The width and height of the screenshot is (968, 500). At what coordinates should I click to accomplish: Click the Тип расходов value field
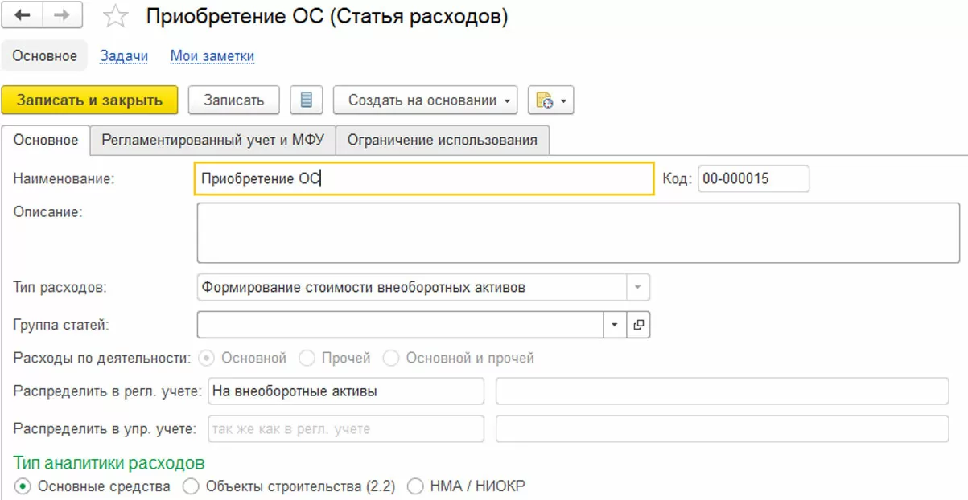[x=411, y=287]
